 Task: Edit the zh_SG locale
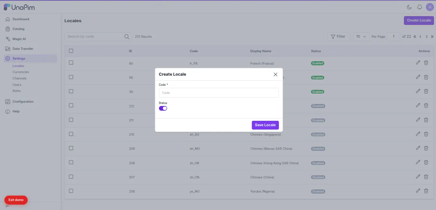(x=418, y=134)
